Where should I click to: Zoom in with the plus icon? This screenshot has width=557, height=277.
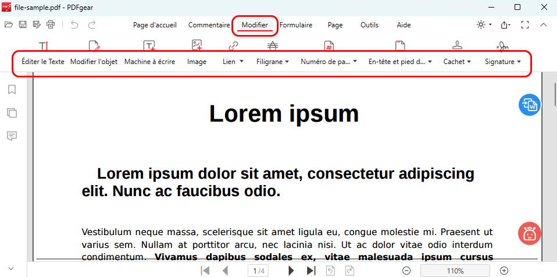click(504, 271)
